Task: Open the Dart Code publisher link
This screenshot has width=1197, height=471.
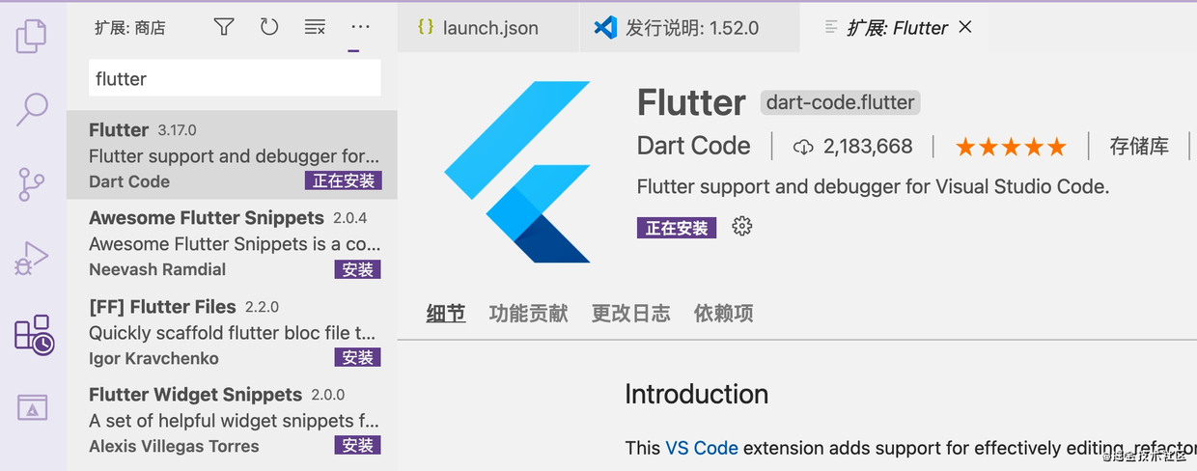Action: pos(693,146)
